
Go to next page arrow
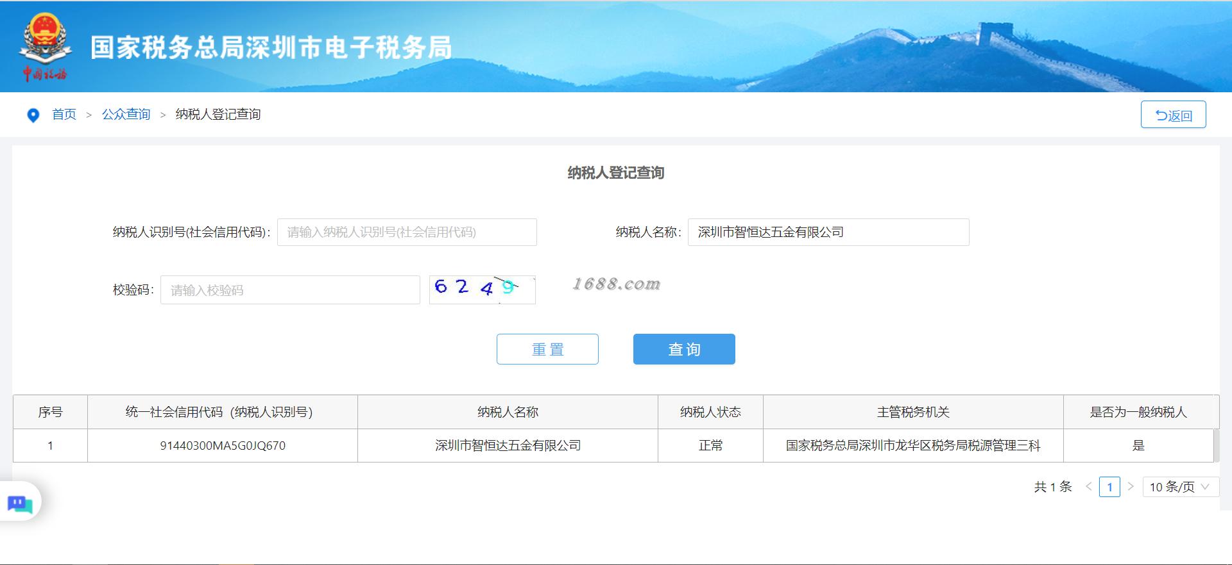pyautogui.click(x=1131, y=487)
